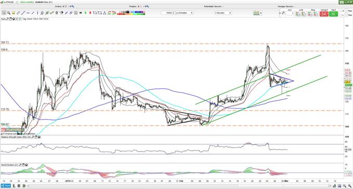Image resolution: width=353 pixels, height=189 pixels.
Task: Select the triangle drawing tool
Action: click(x=104, y=13)
